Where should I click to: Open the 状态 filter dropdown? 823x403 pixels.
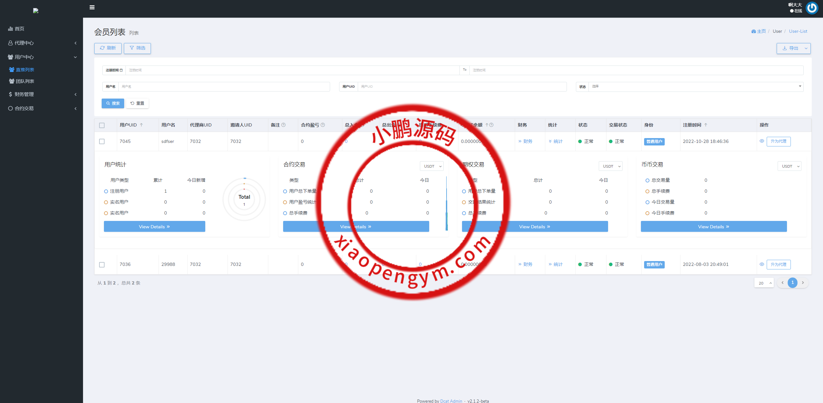[696, 86]
